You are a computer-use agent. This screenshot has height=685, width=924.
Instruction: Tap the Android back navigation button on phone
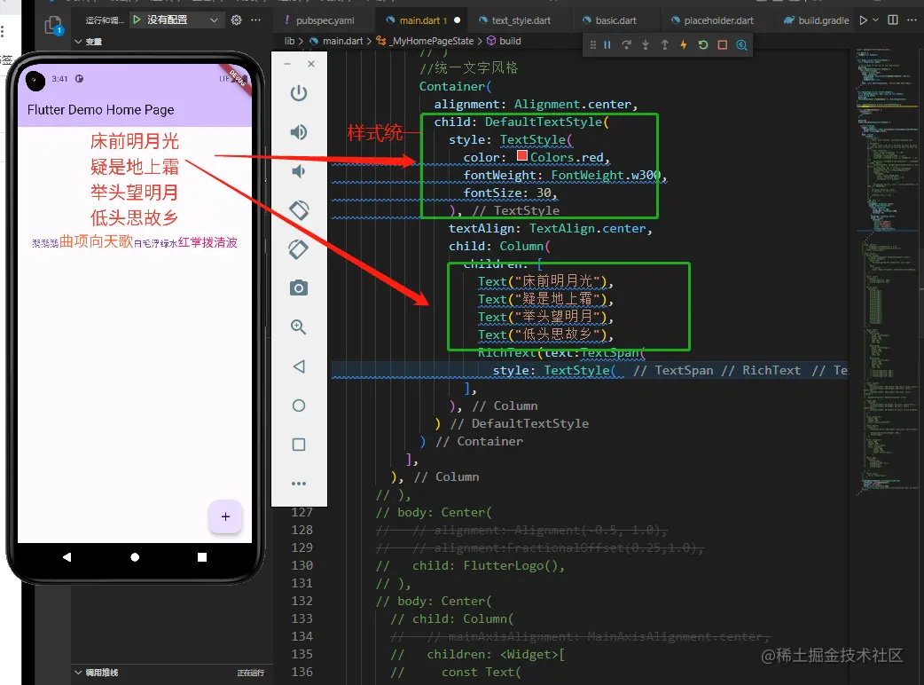[x=67, y=557]
